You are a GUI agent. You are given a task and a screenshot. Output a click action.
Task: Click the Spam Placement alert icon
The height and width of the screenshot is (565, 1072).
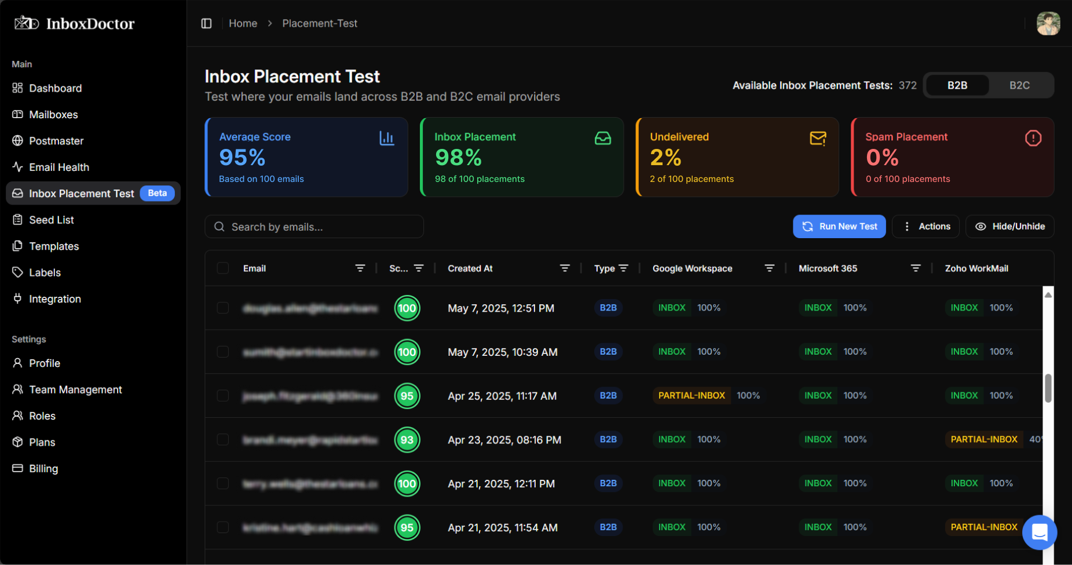[1033, 138]
